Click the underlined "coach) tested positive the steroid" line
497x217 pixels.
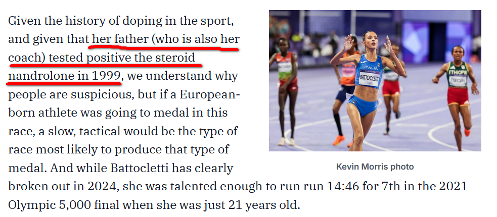102,58
